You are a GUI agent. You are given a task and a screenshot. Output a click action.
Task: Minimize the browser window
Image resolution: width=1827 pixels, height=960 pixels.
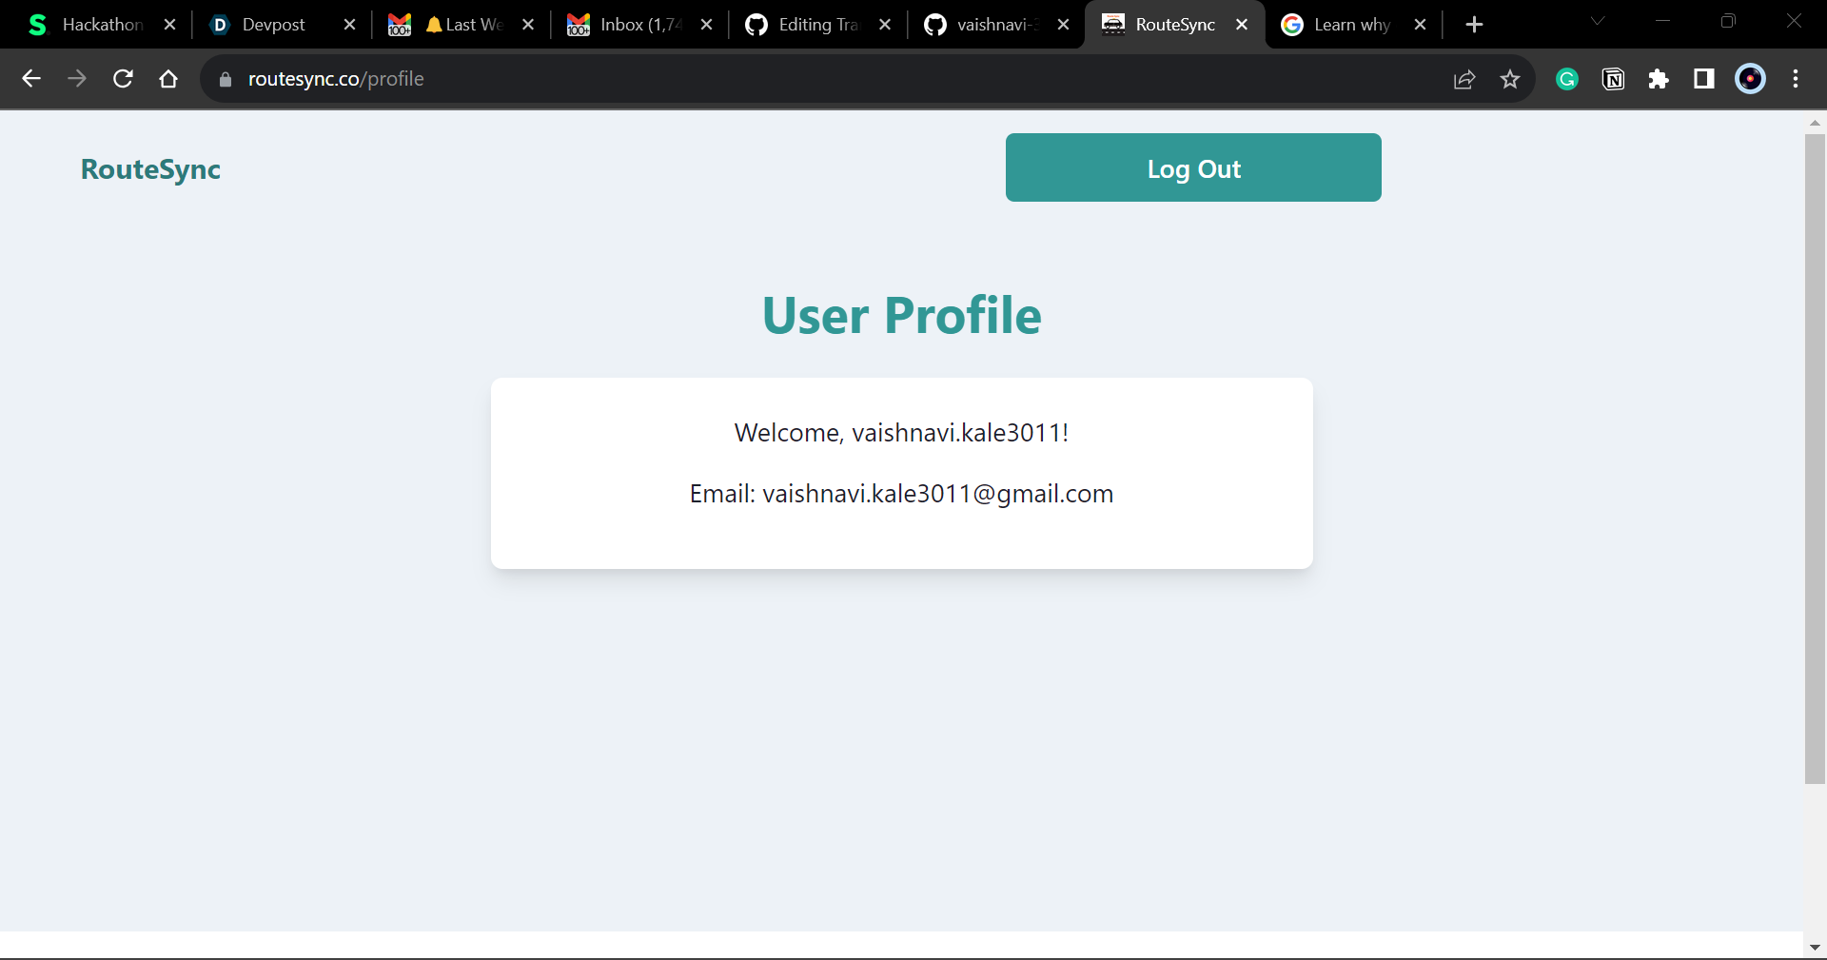(1663, 21)
